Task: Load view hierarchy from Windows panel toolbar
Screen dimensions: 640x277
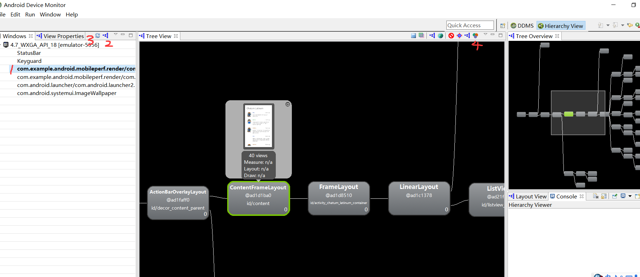Action: point(106,36)
